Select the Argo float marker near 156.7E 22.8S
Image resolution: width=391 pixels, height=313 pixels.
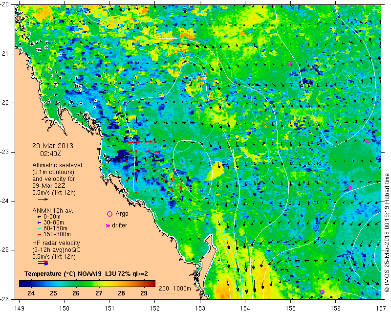[368, 141]
